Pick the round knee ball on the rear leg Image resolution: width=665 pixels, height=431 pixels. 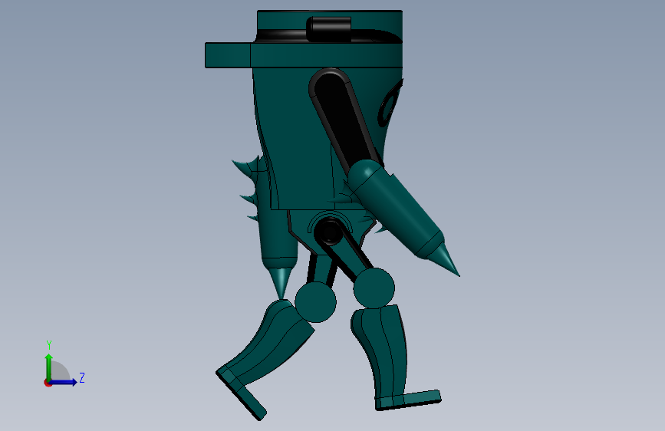tap(315, 302)
